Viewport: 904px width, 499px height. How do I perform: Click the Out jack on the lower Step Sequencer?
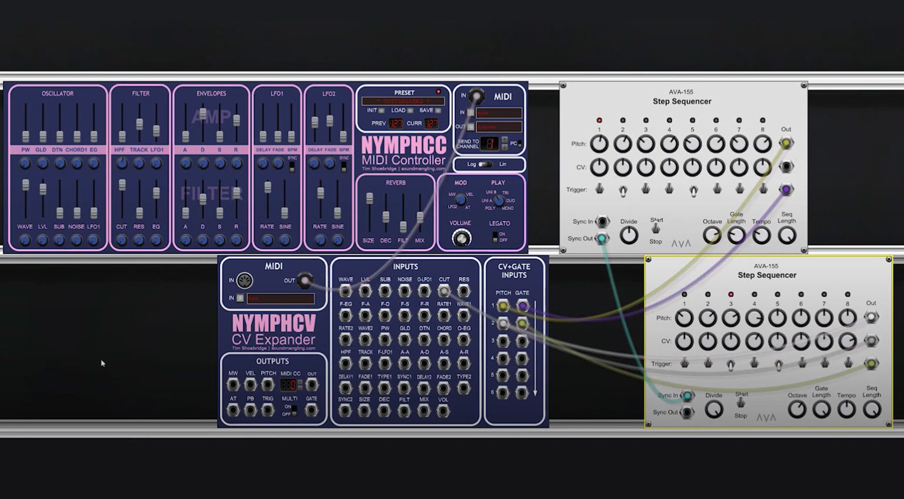[x=870, y=316]
